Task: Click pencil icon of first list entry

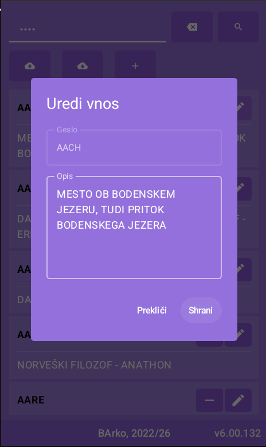Action: [x=244, y=108]
